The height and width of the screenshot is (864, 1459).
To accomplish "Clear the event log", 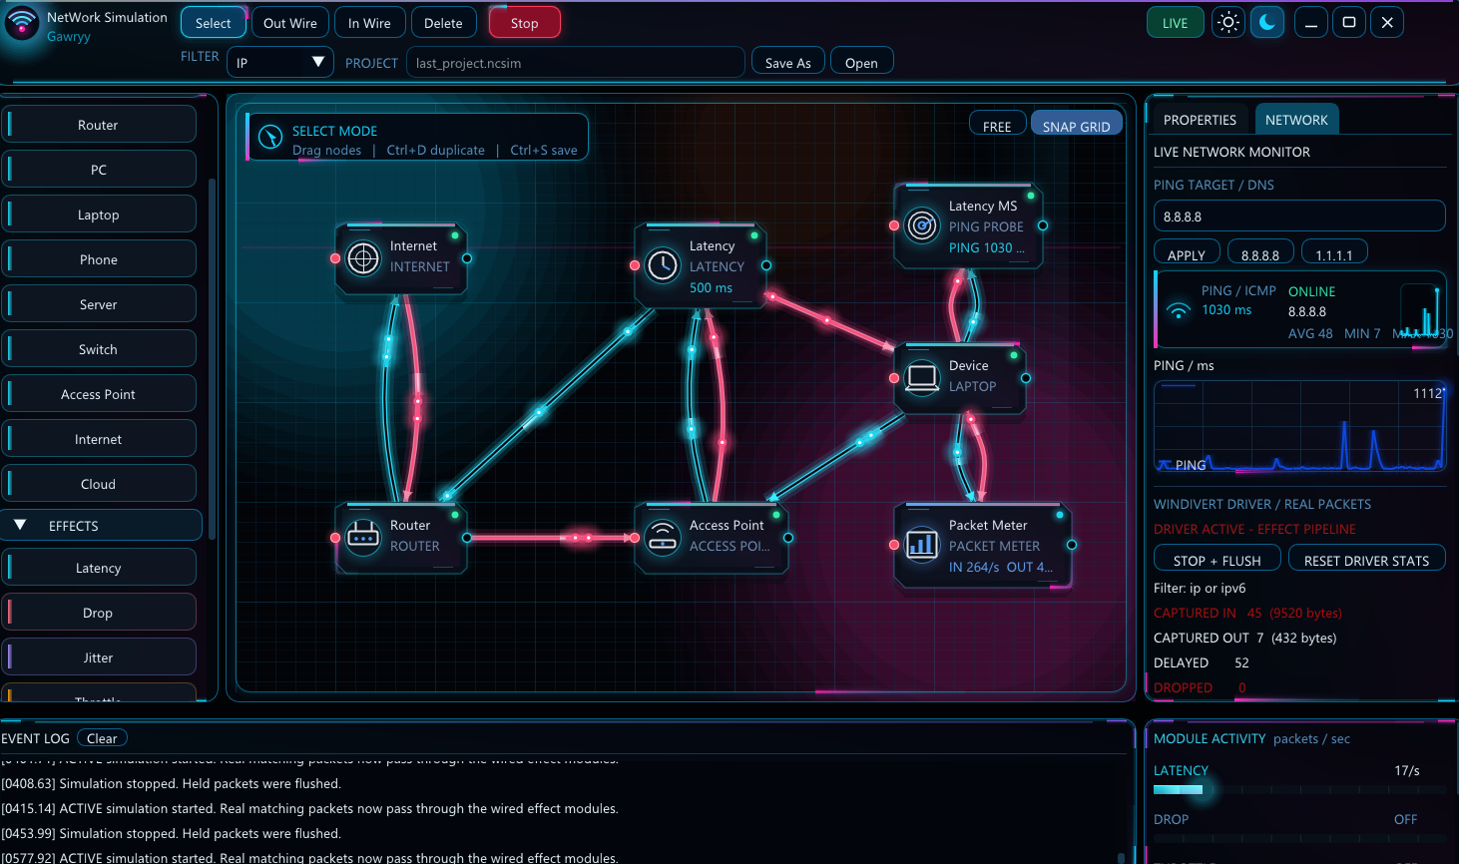I will pyautogui.click(x=102, y=738).
